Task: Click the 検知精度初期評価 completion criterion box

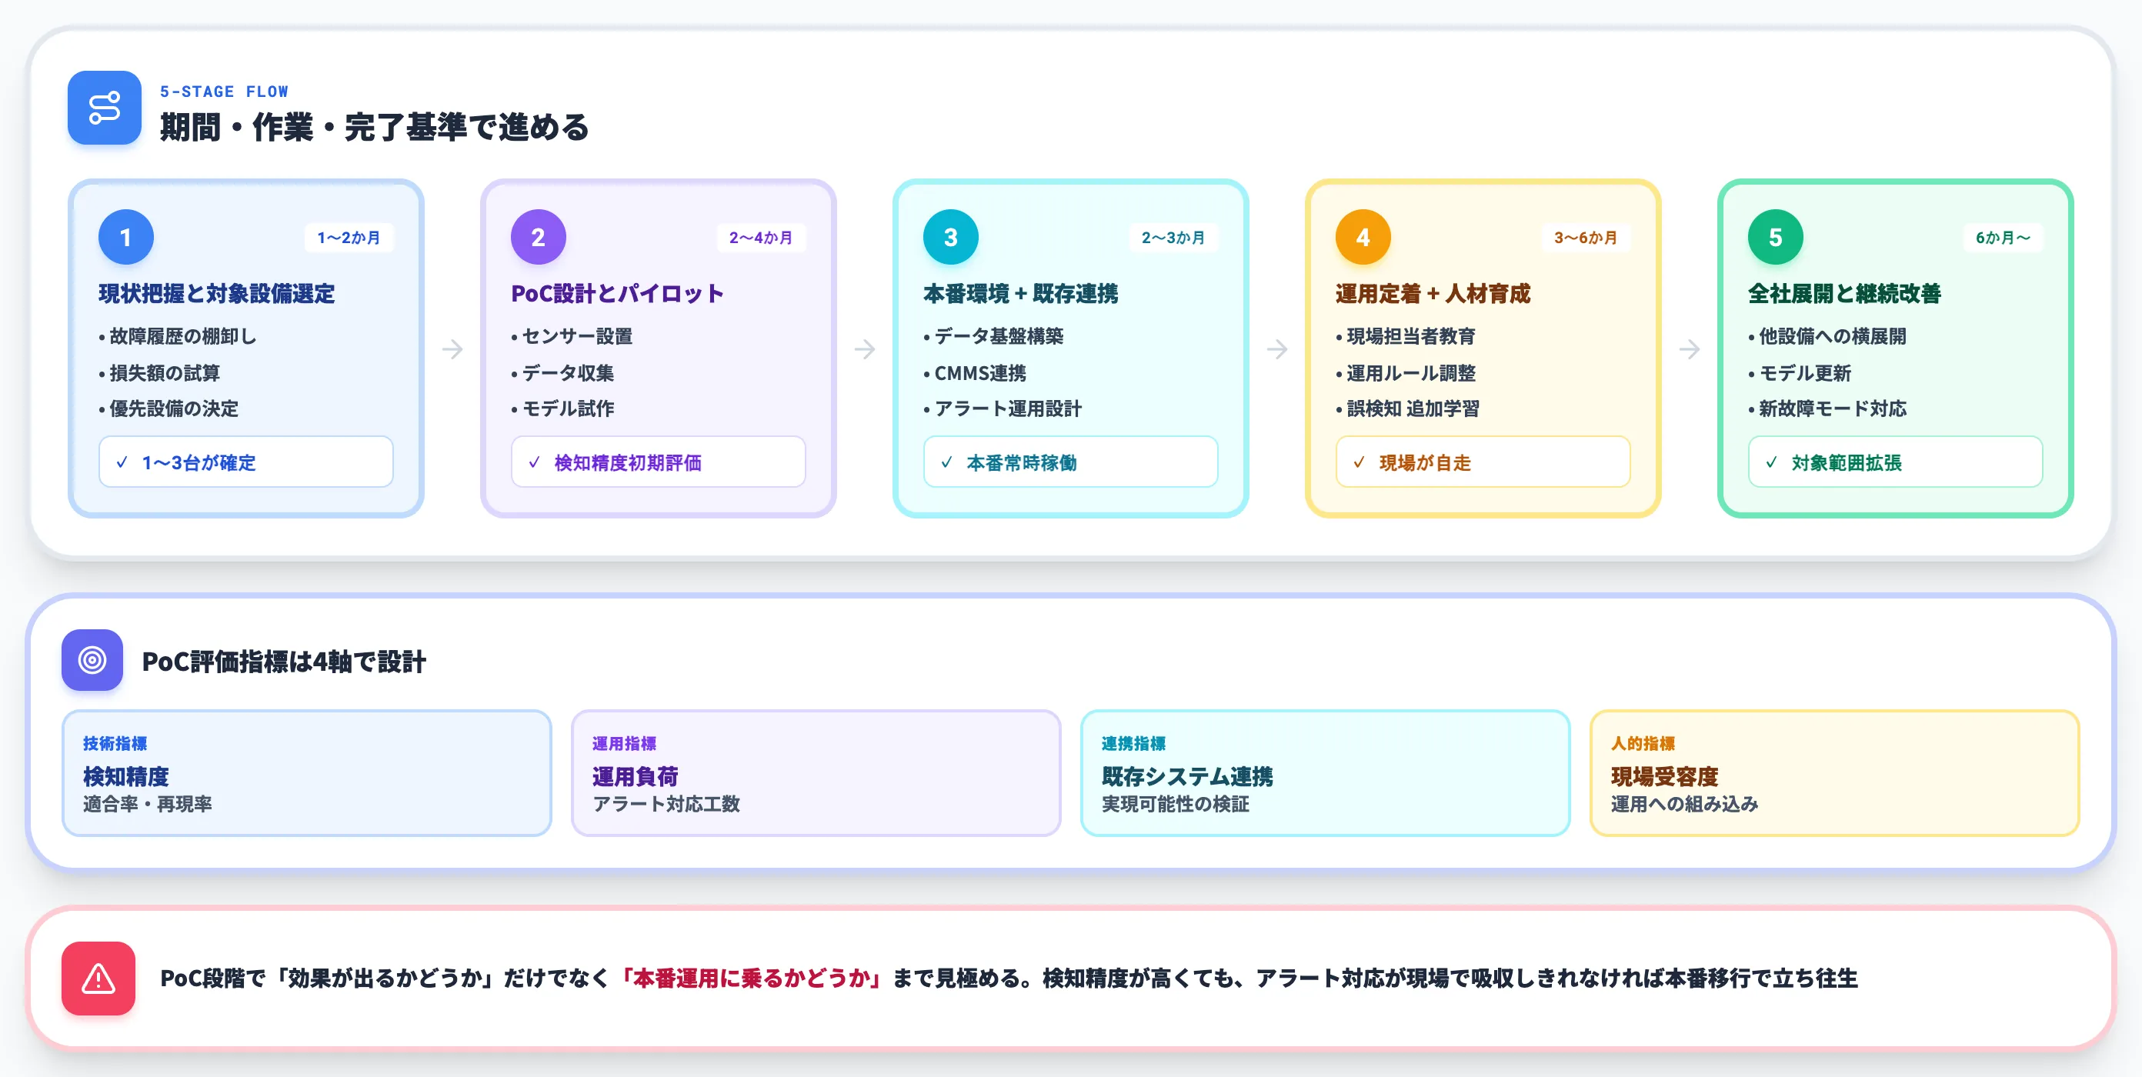Action: point(659,462)
